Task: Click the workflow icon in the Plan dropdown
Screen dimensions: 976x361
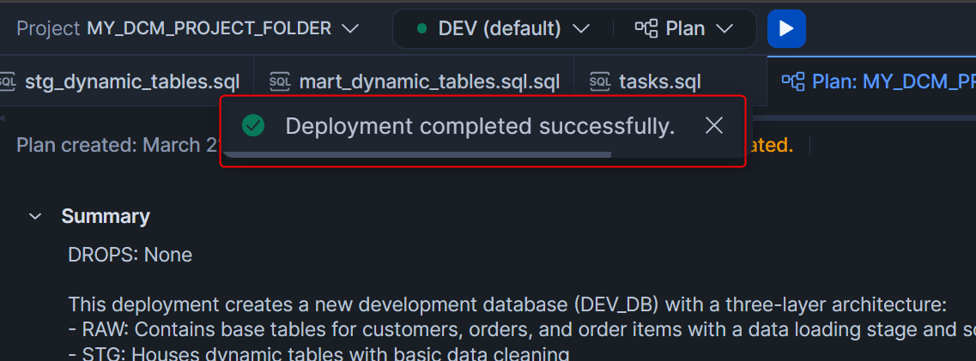Action: coord(646,28)
